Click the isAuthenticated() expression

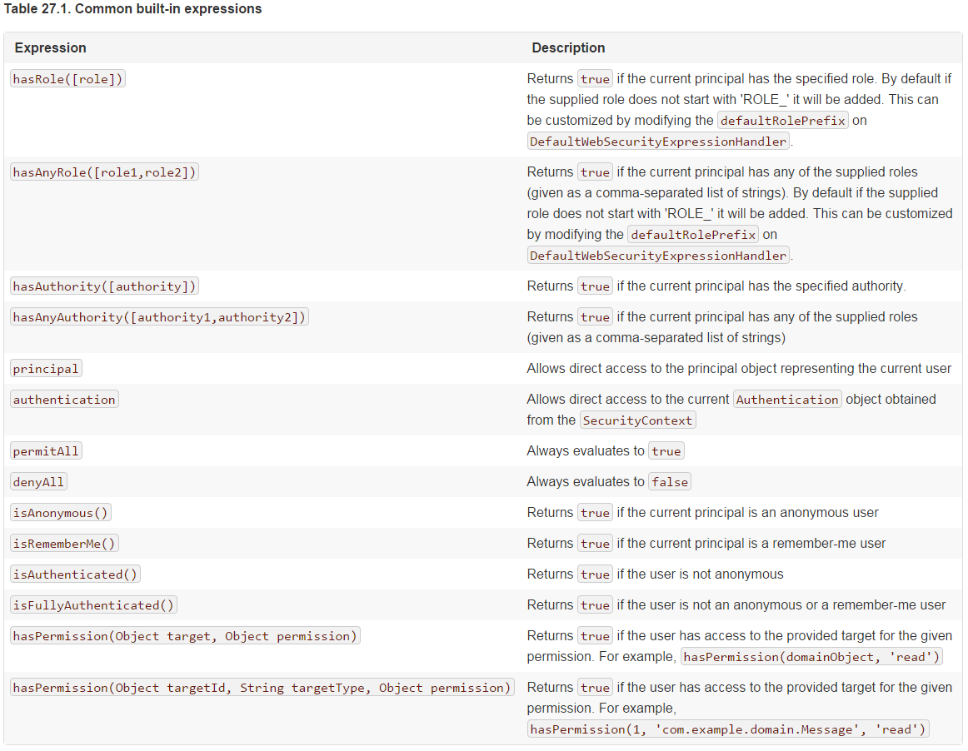[x=75, y=574]
